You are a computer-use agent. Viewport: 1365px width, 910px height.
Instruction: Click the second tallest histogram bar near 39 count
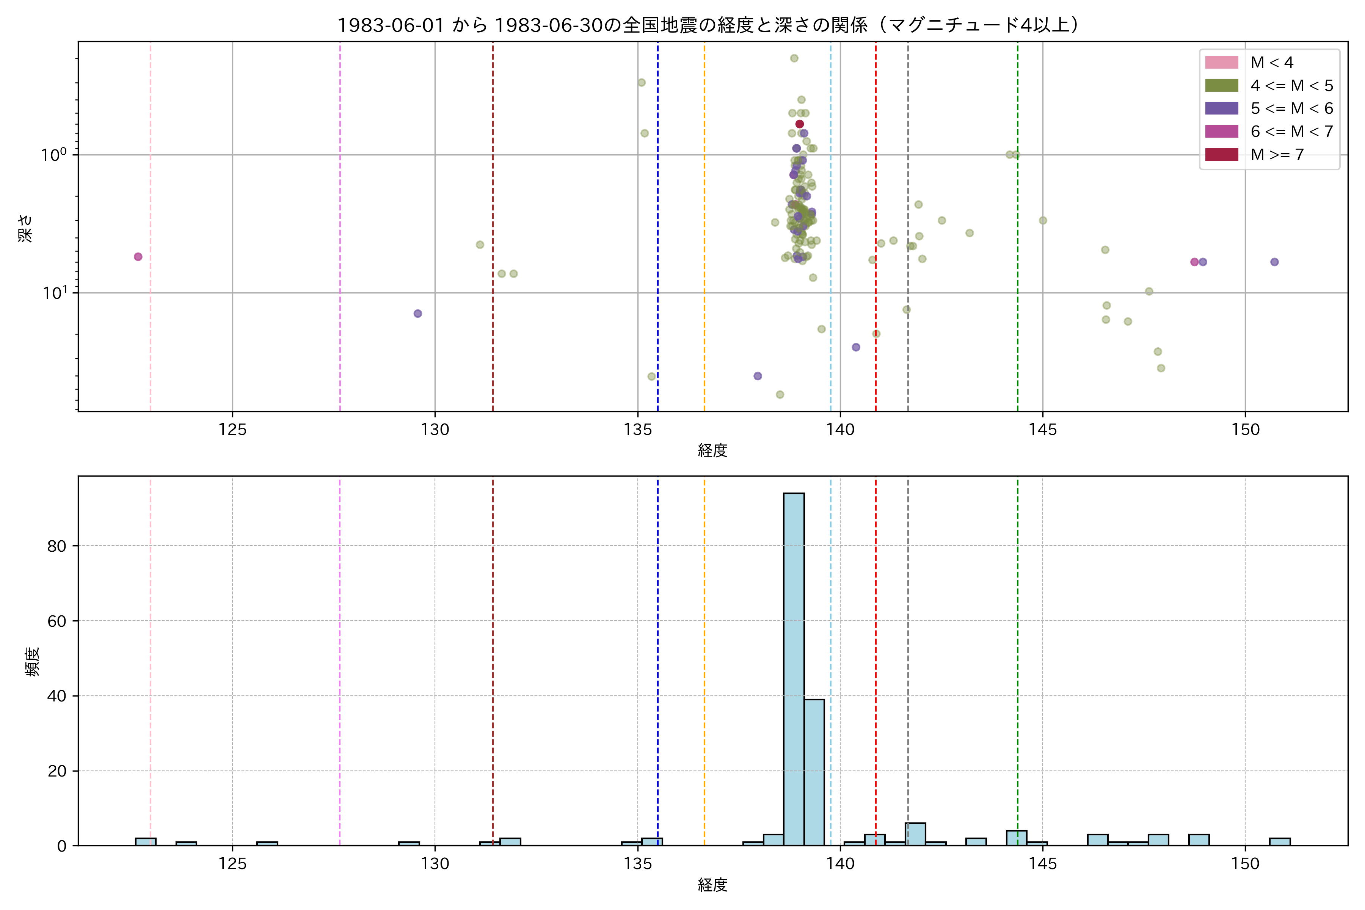pos(814,772)
